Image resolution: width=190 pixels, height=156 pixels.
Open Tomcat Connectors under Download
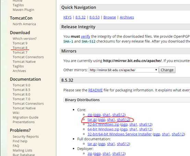pyautogui.click(x=28, y=57)
